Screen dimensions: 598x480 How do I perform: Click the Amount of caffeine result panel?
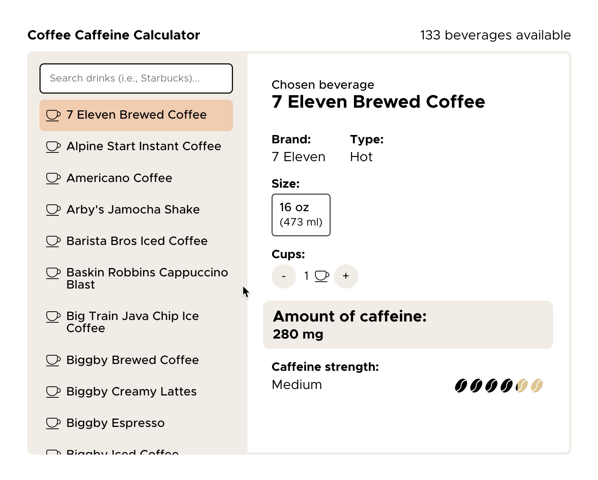pos(408,325)
